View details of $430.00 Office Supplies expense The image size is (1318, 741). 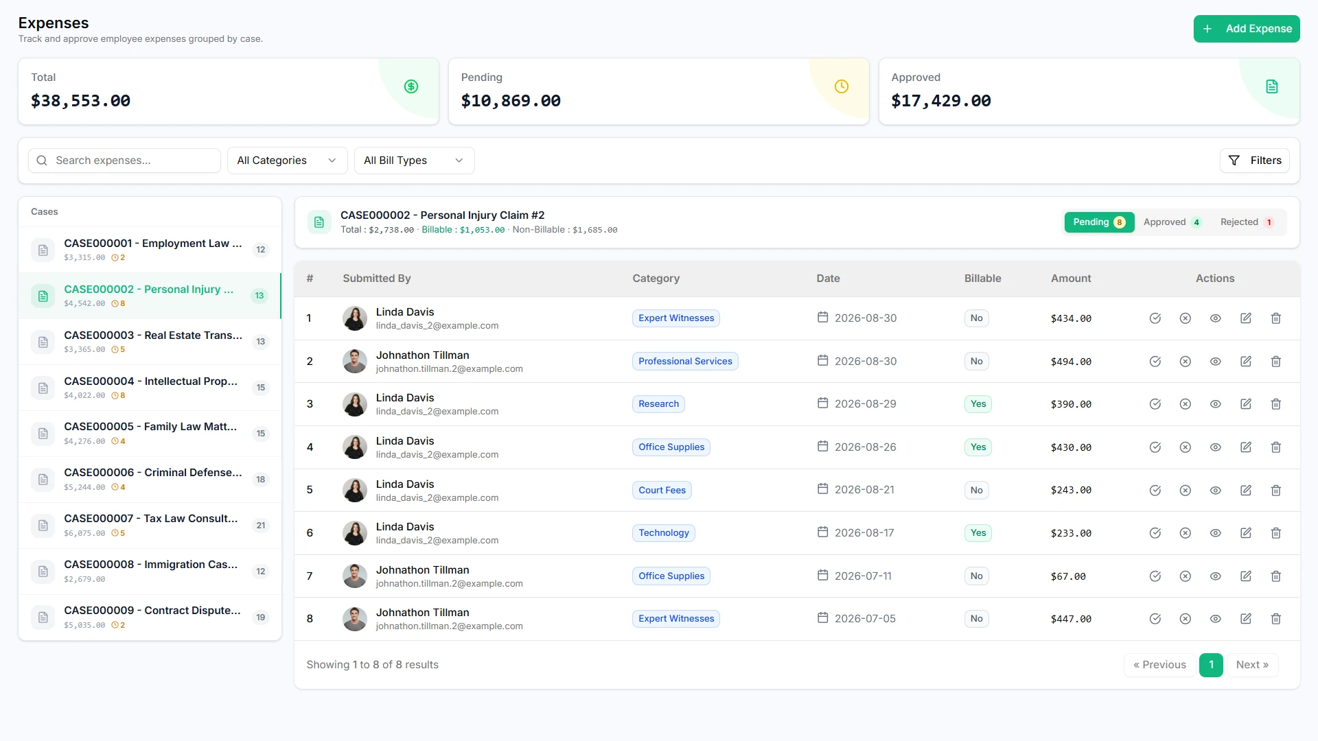click(1216, 447)
